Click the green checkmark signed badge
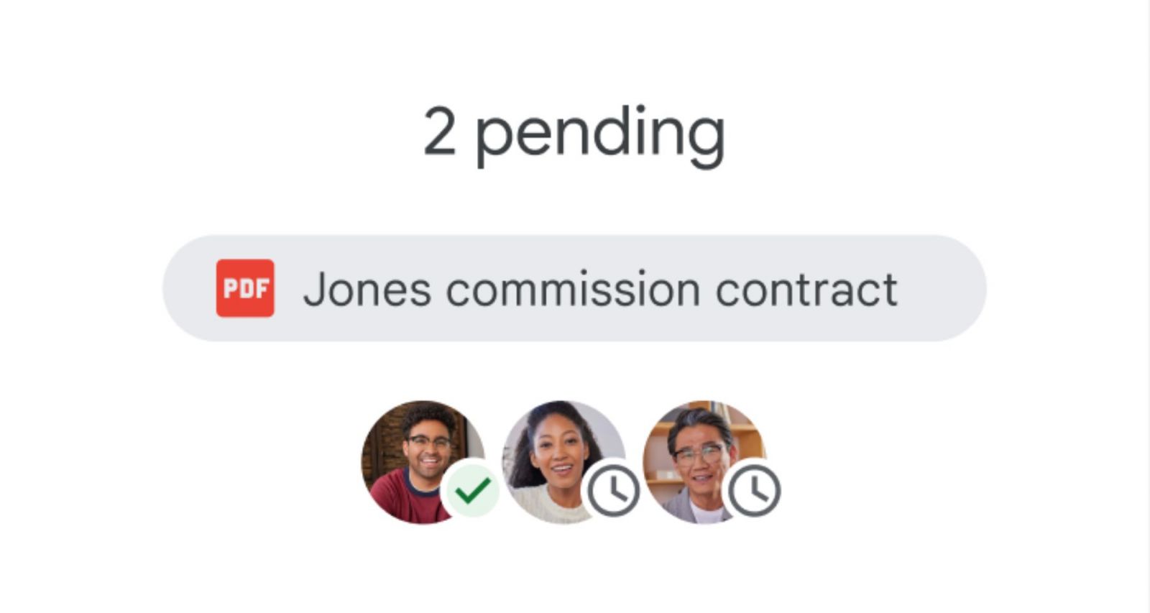The height and width of the screenshot is (613, 1150). coord(472,491)
